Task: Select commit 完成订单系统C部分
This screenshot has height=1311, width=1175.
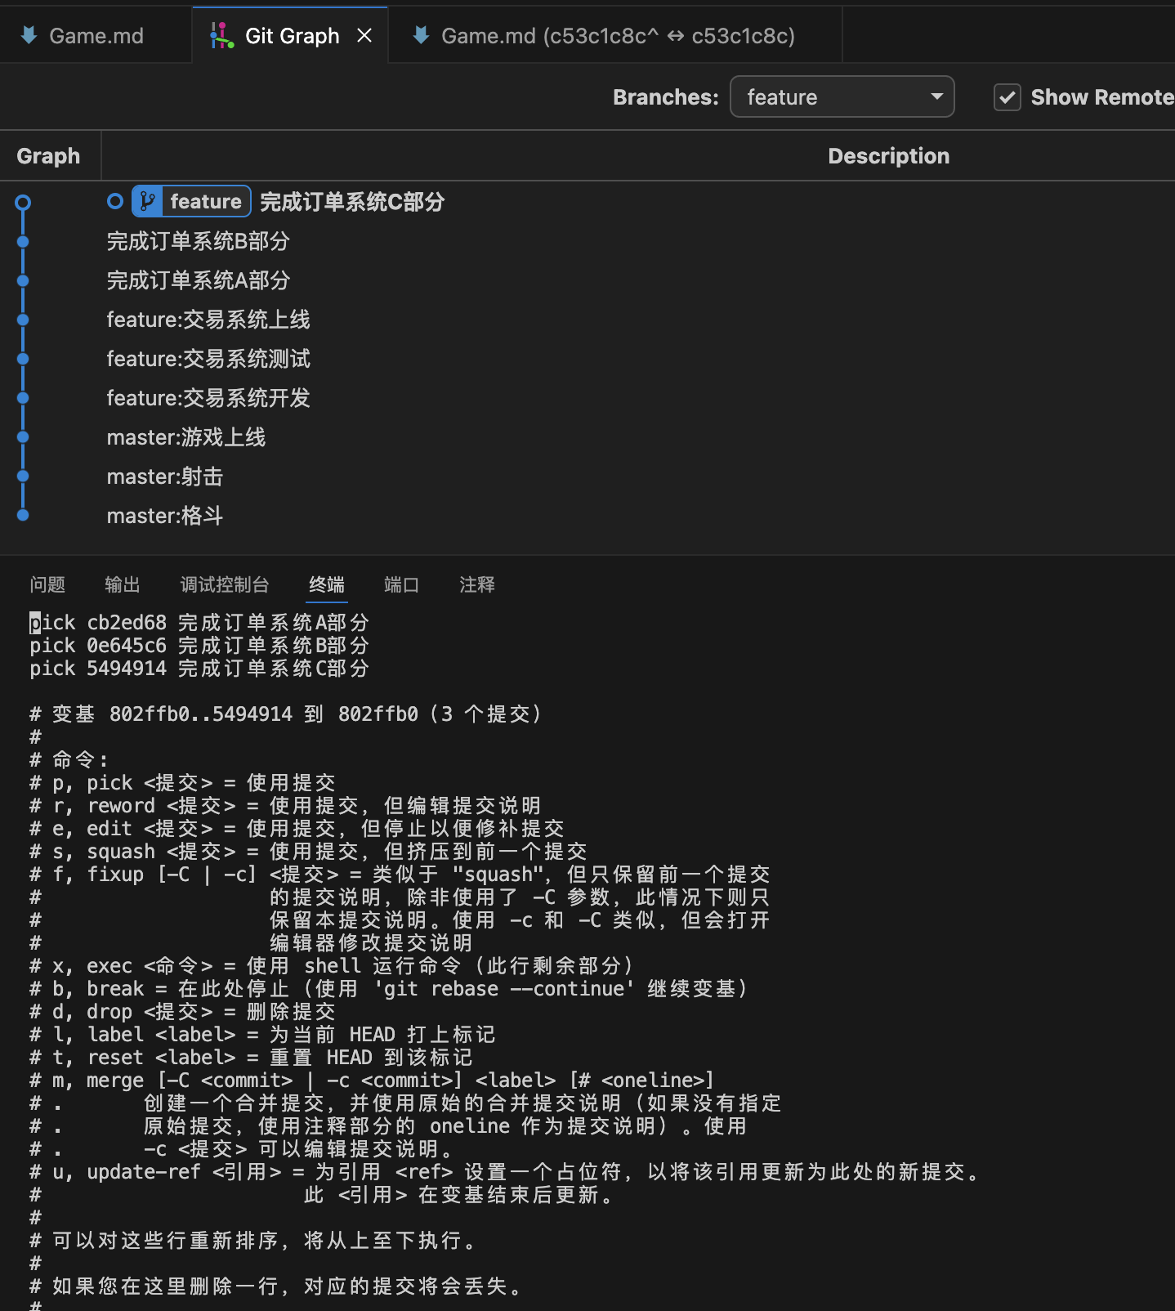Action: pyautogui.click(x=352, y=202)
